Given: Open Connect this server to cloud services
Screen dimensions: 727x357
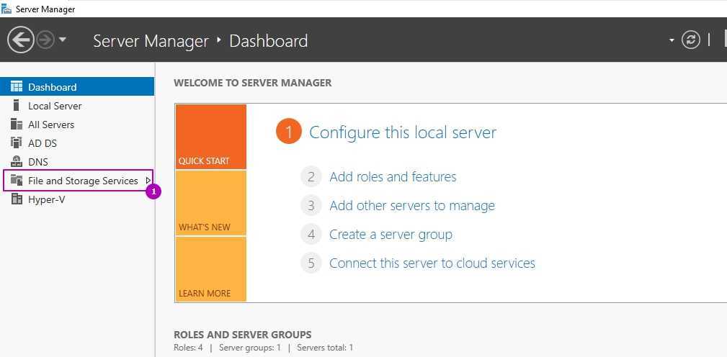Looking at the screenshot, I should [432, 263].
